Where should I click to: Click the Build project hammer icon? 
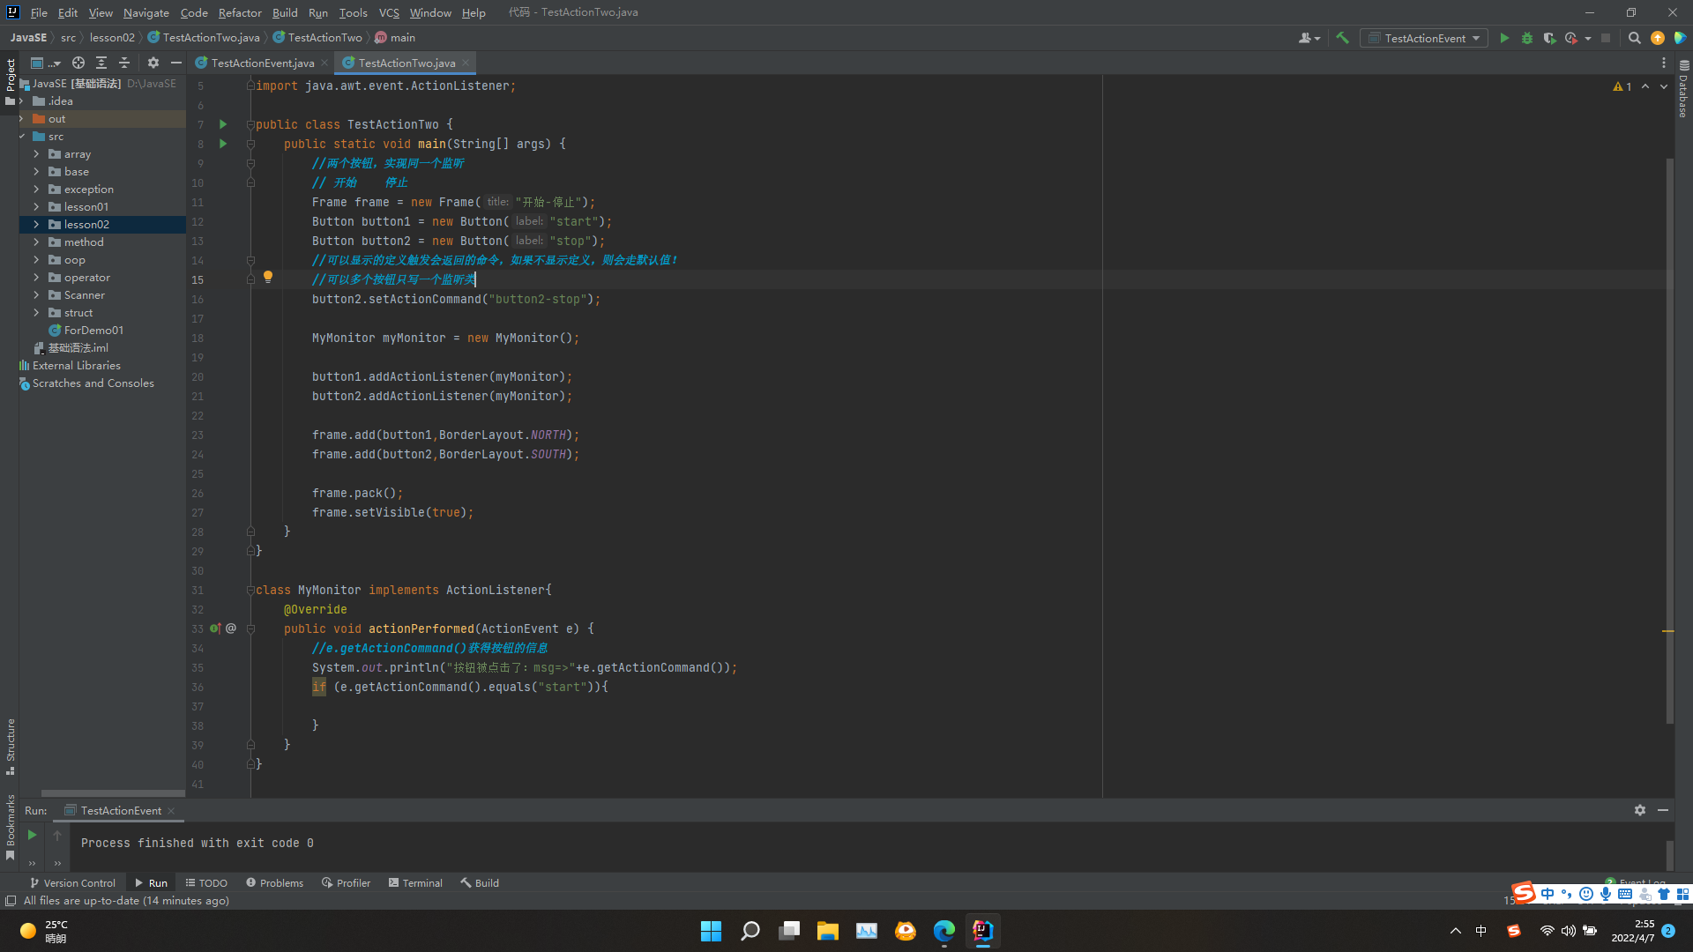click(x=1342, y=38)
